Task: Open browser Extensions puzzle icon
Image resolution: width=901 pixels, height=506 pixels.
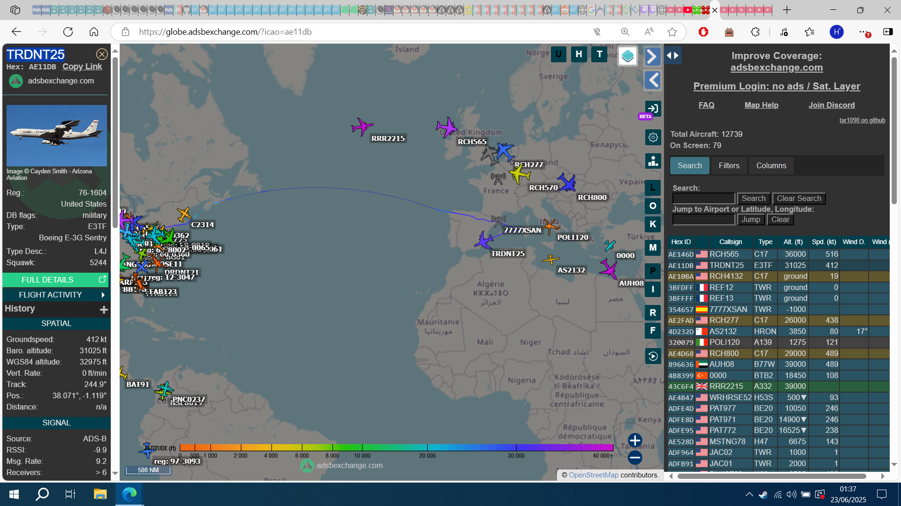Action: tap(755, 32)
